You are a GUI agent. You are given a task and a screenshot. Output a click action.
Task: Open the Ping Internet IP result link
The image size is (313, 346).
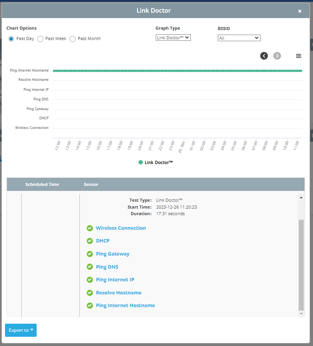click(x=115, y=280)
